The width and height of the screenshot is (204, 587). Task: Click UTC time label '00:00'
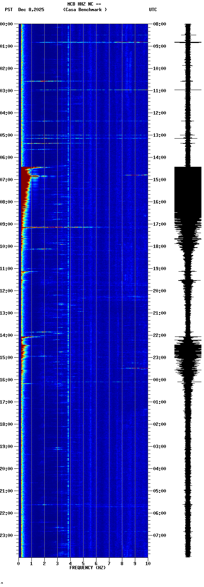(160, 380)
